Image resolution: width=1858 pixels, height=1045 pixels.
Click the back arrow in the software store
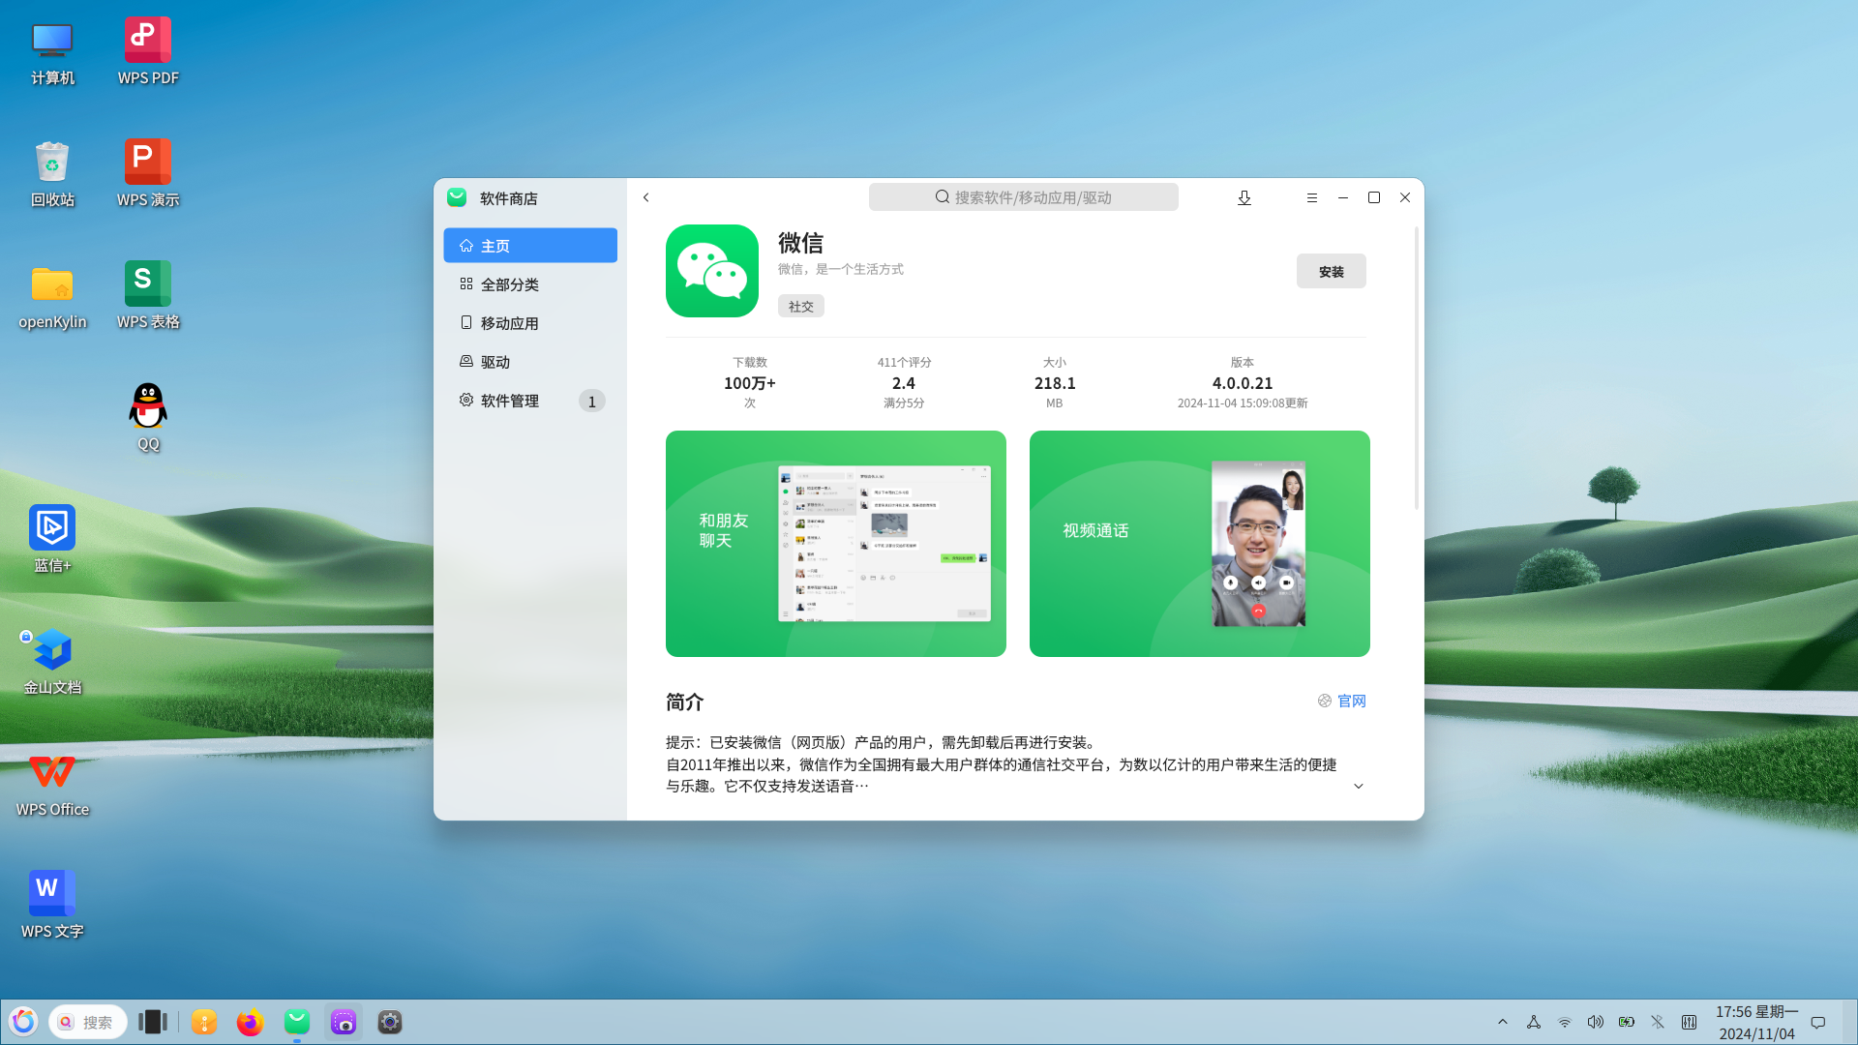tap(646, 197)
